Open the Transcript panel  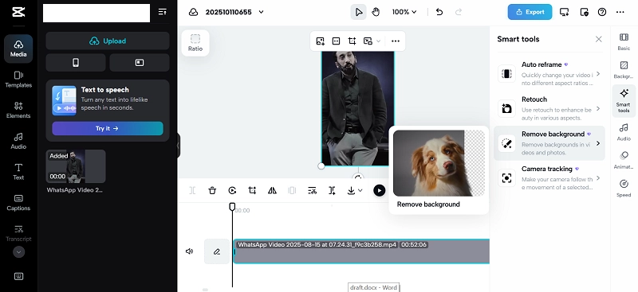point(18,233)
